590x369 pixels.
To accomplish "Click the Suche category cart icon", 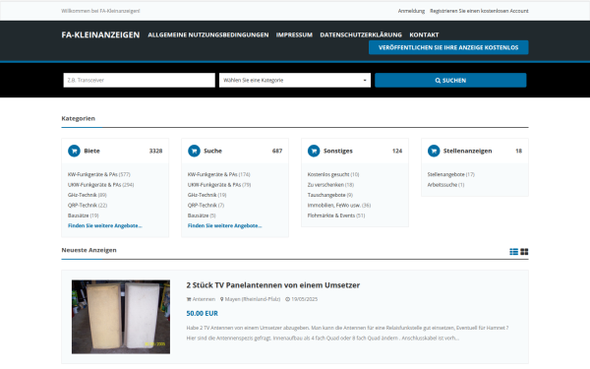I will (194, 151).
